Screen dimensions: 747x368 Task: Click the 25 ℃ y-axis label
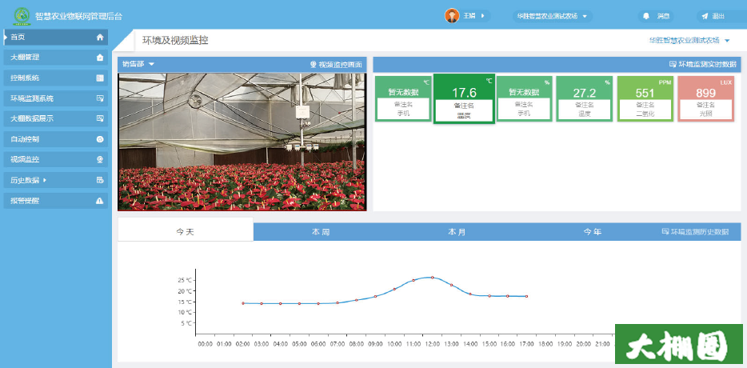tap(185, 280)
